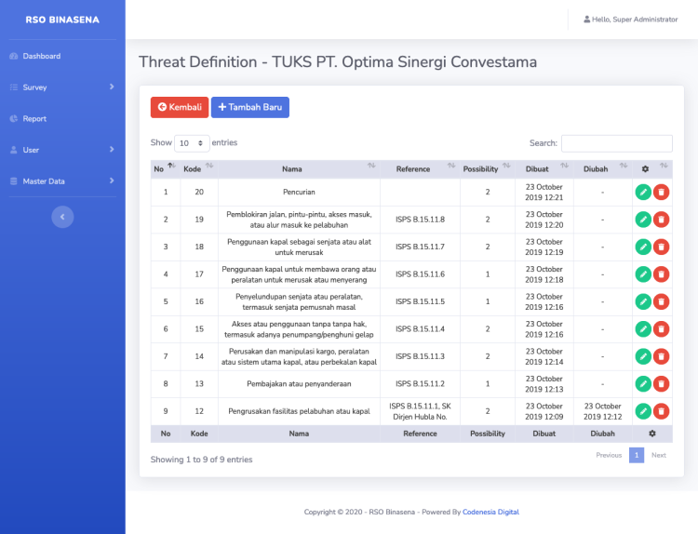Expand the User sidebar menu
Viewport: 698px width, 534px height.
[62, 150]
